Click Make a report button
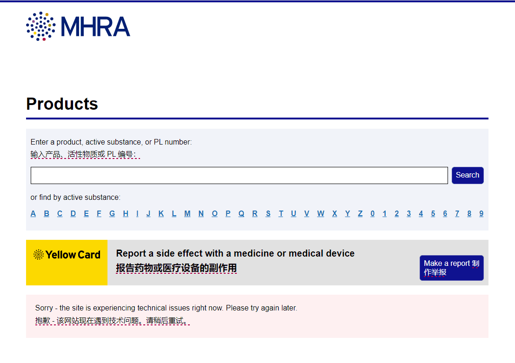Viewport: 515px width, 363px height. [x=451, y=268]
